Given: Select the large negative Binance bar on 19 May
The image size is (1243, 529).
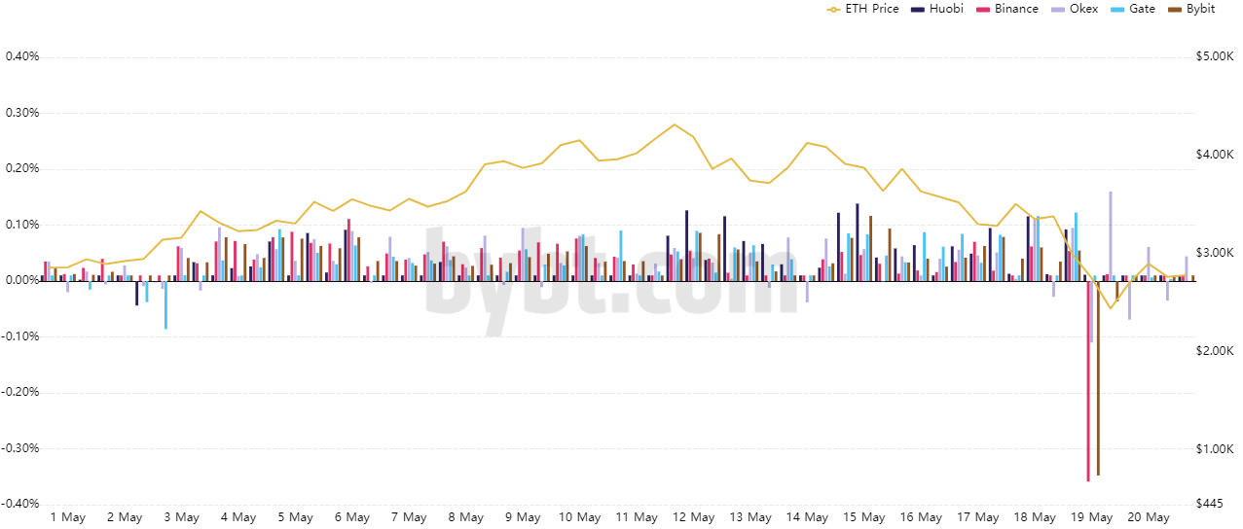Looking at the screenshot, I should (x=1088, y=380).
